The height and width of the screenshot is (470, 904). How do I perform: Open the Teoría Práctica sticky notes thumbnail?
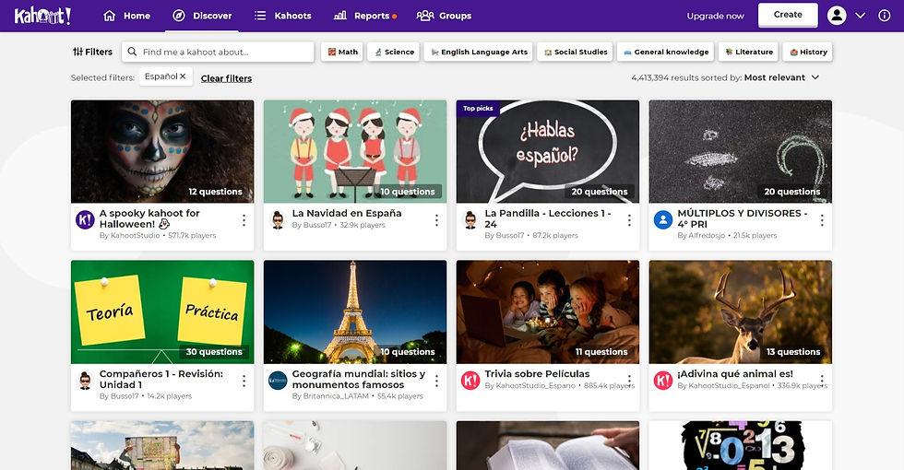pos(162,311)
